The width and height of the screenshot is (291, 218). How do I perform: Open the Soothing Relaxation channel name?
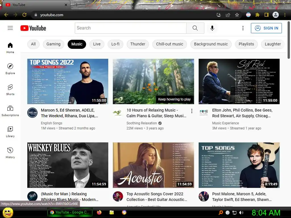142,123
